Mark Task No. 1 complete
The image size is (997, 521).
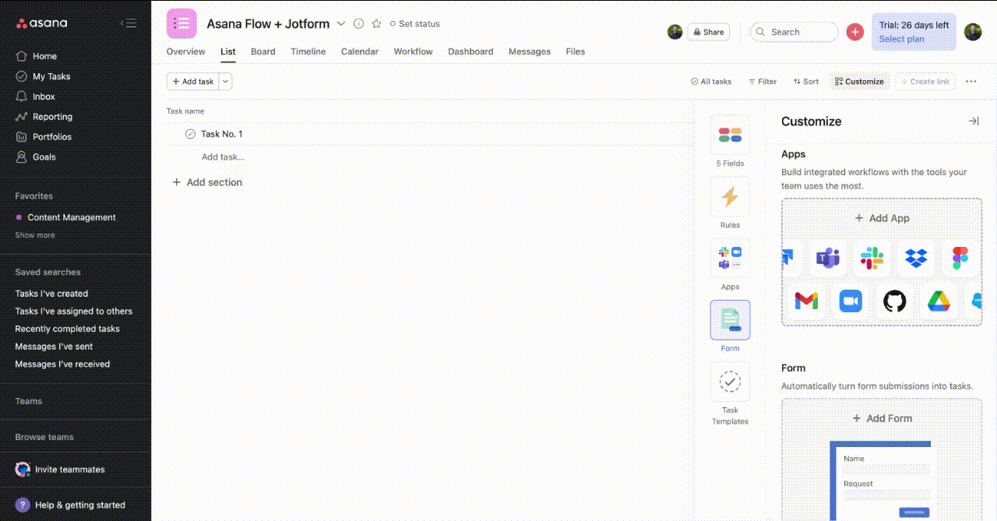click(x=190, y=134)
